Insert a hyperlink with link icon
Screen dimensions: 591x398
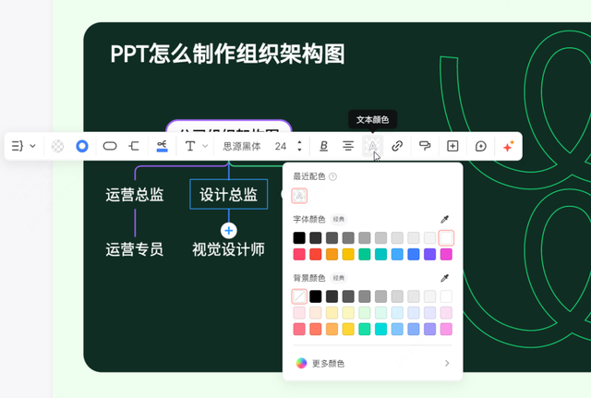(x=397, y=146)
